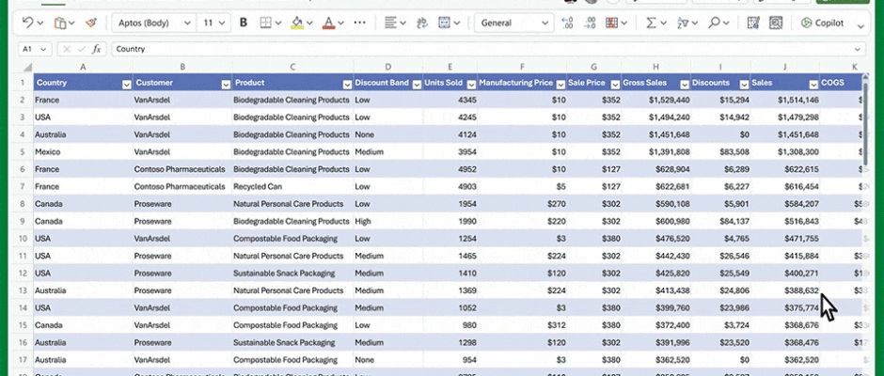Screen dimensions: 884x376
Task: Open the Sales column filter dropdown
Action: coord(813,85)
